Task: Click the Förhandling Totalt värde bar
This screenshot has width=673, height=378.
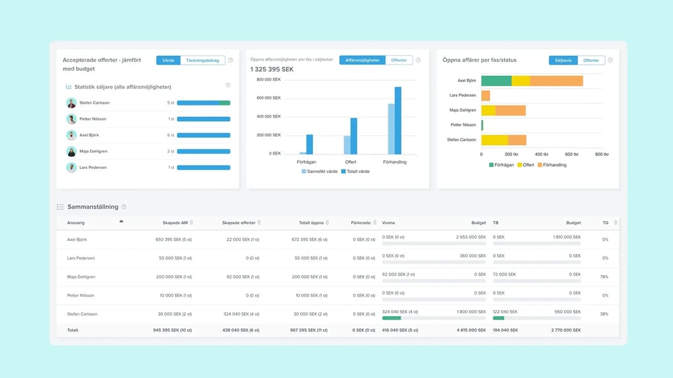Action: coord(398,120)
